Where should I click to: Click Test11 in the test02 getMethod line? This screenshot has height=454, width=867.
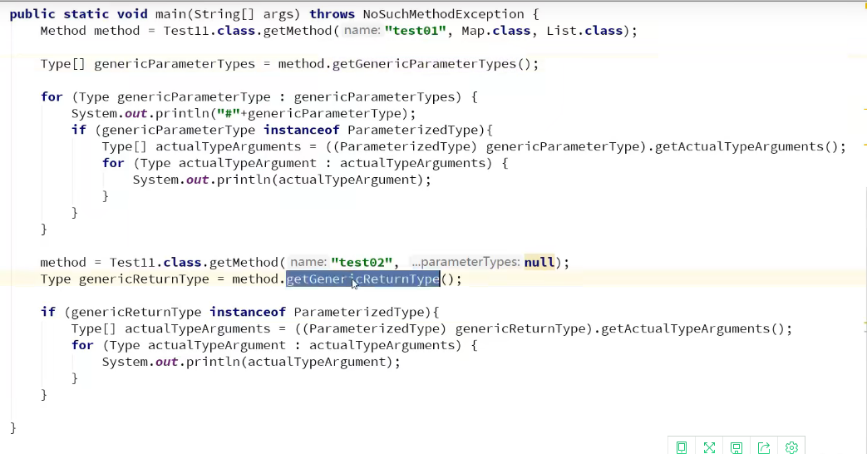point(132,262)
